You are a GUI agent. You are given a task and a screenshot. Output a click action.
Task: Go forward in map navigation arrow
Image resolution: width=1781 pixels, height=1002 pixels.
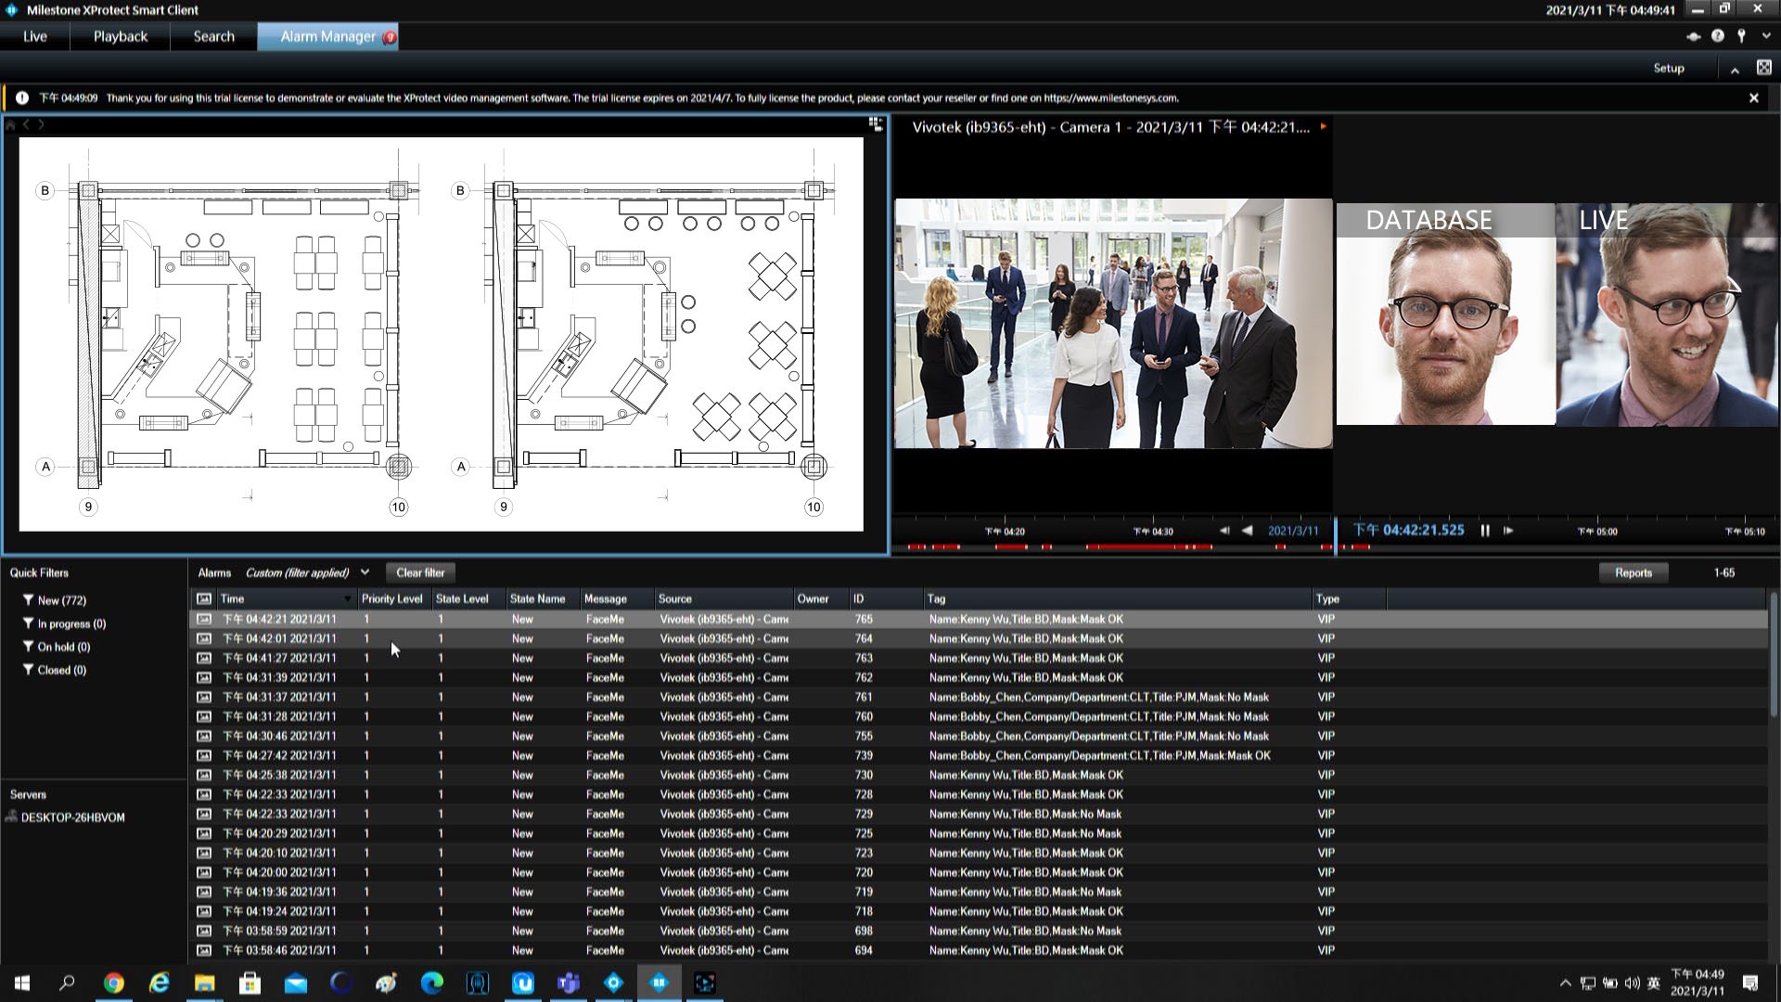(x=41, y=124)
